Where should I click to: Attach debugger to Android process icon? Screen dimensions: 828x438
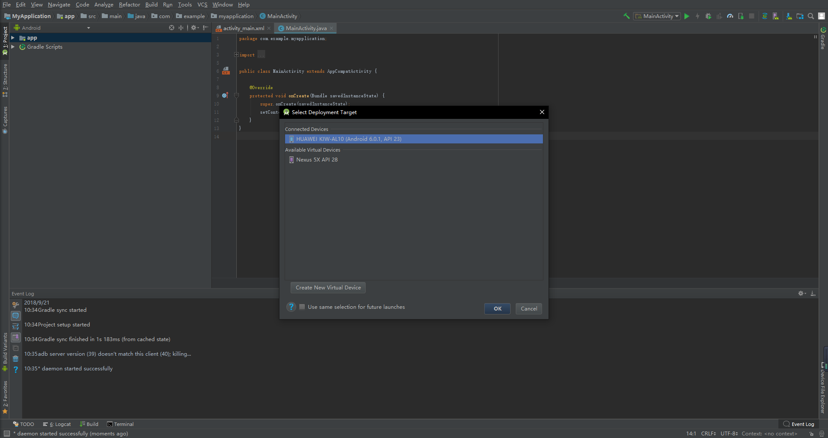point(740,16)
